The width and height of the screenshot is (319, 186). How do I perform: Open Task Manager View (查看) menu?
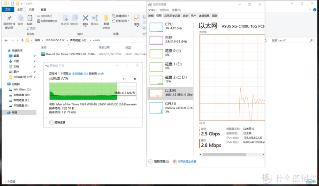pos(176,10)
